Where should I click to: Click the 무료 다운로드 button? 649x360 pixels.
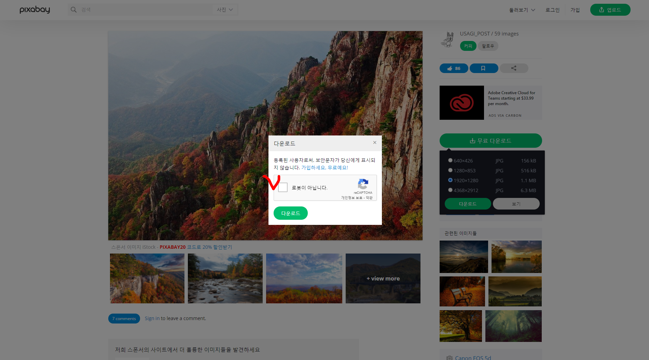tap(491, 141)
